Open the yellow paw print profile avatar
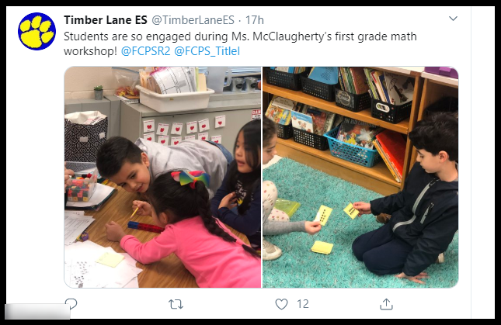501x325 pixels. tap(37, 31)
